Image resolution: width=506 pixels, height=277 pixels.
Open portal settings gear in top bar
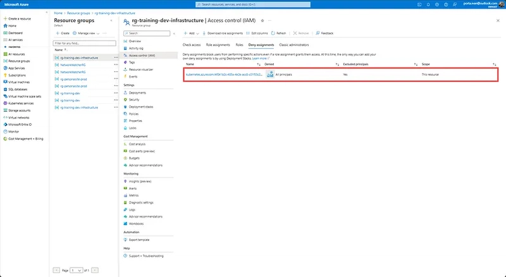tap(437, 4)
